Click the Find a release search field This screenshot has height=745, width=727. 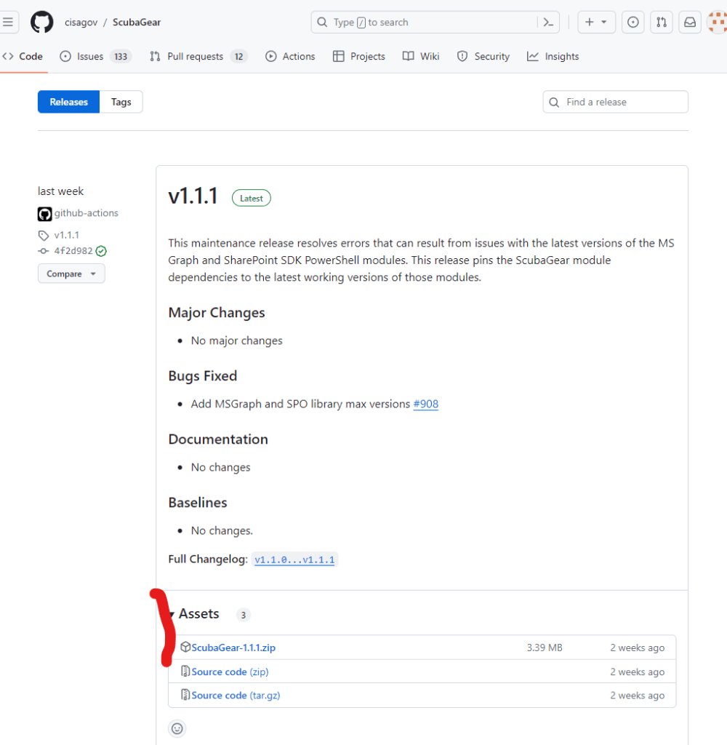[x=615, y=102]
